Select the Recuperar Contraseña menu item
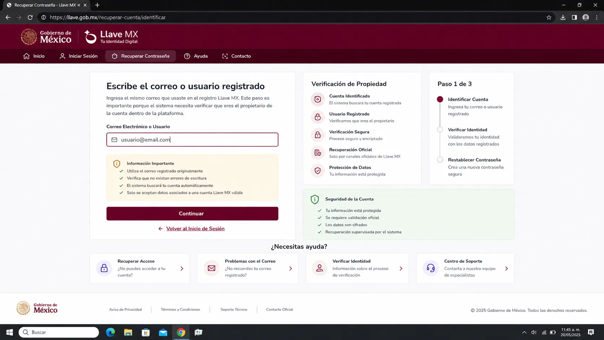This screenshot has width=604, height=340. (x=141, y=56)
